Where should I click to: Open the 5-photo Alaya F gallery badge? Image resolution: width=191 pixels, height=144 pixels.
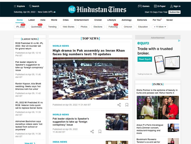[171, 130]
